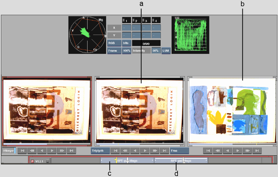The width and height of the screenshot is (278, 177).
Task: Play forward in the Triptych viewer
Action: [x=145, y=151]
